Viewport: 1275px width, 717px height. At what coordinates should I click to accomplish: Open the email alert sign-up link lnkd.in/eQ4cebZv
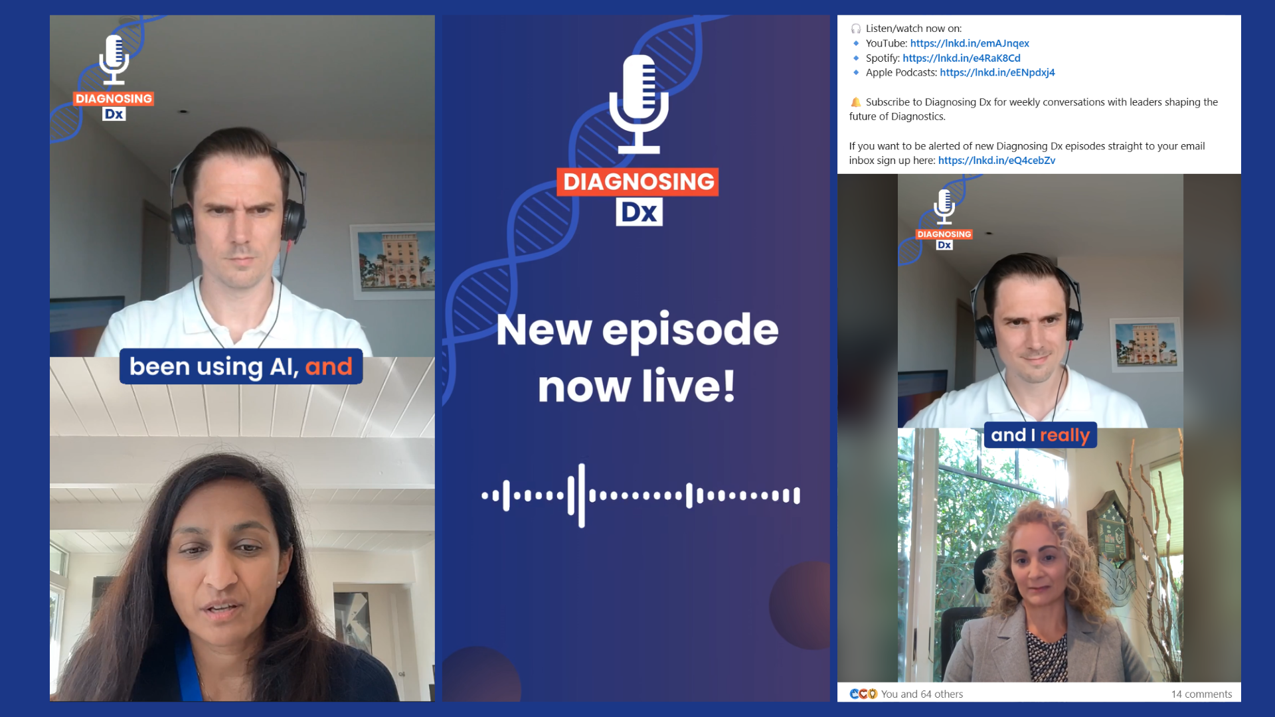(x=995, y=160)
